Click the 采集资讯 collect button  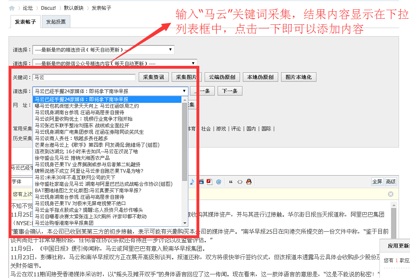click(153, 76)
